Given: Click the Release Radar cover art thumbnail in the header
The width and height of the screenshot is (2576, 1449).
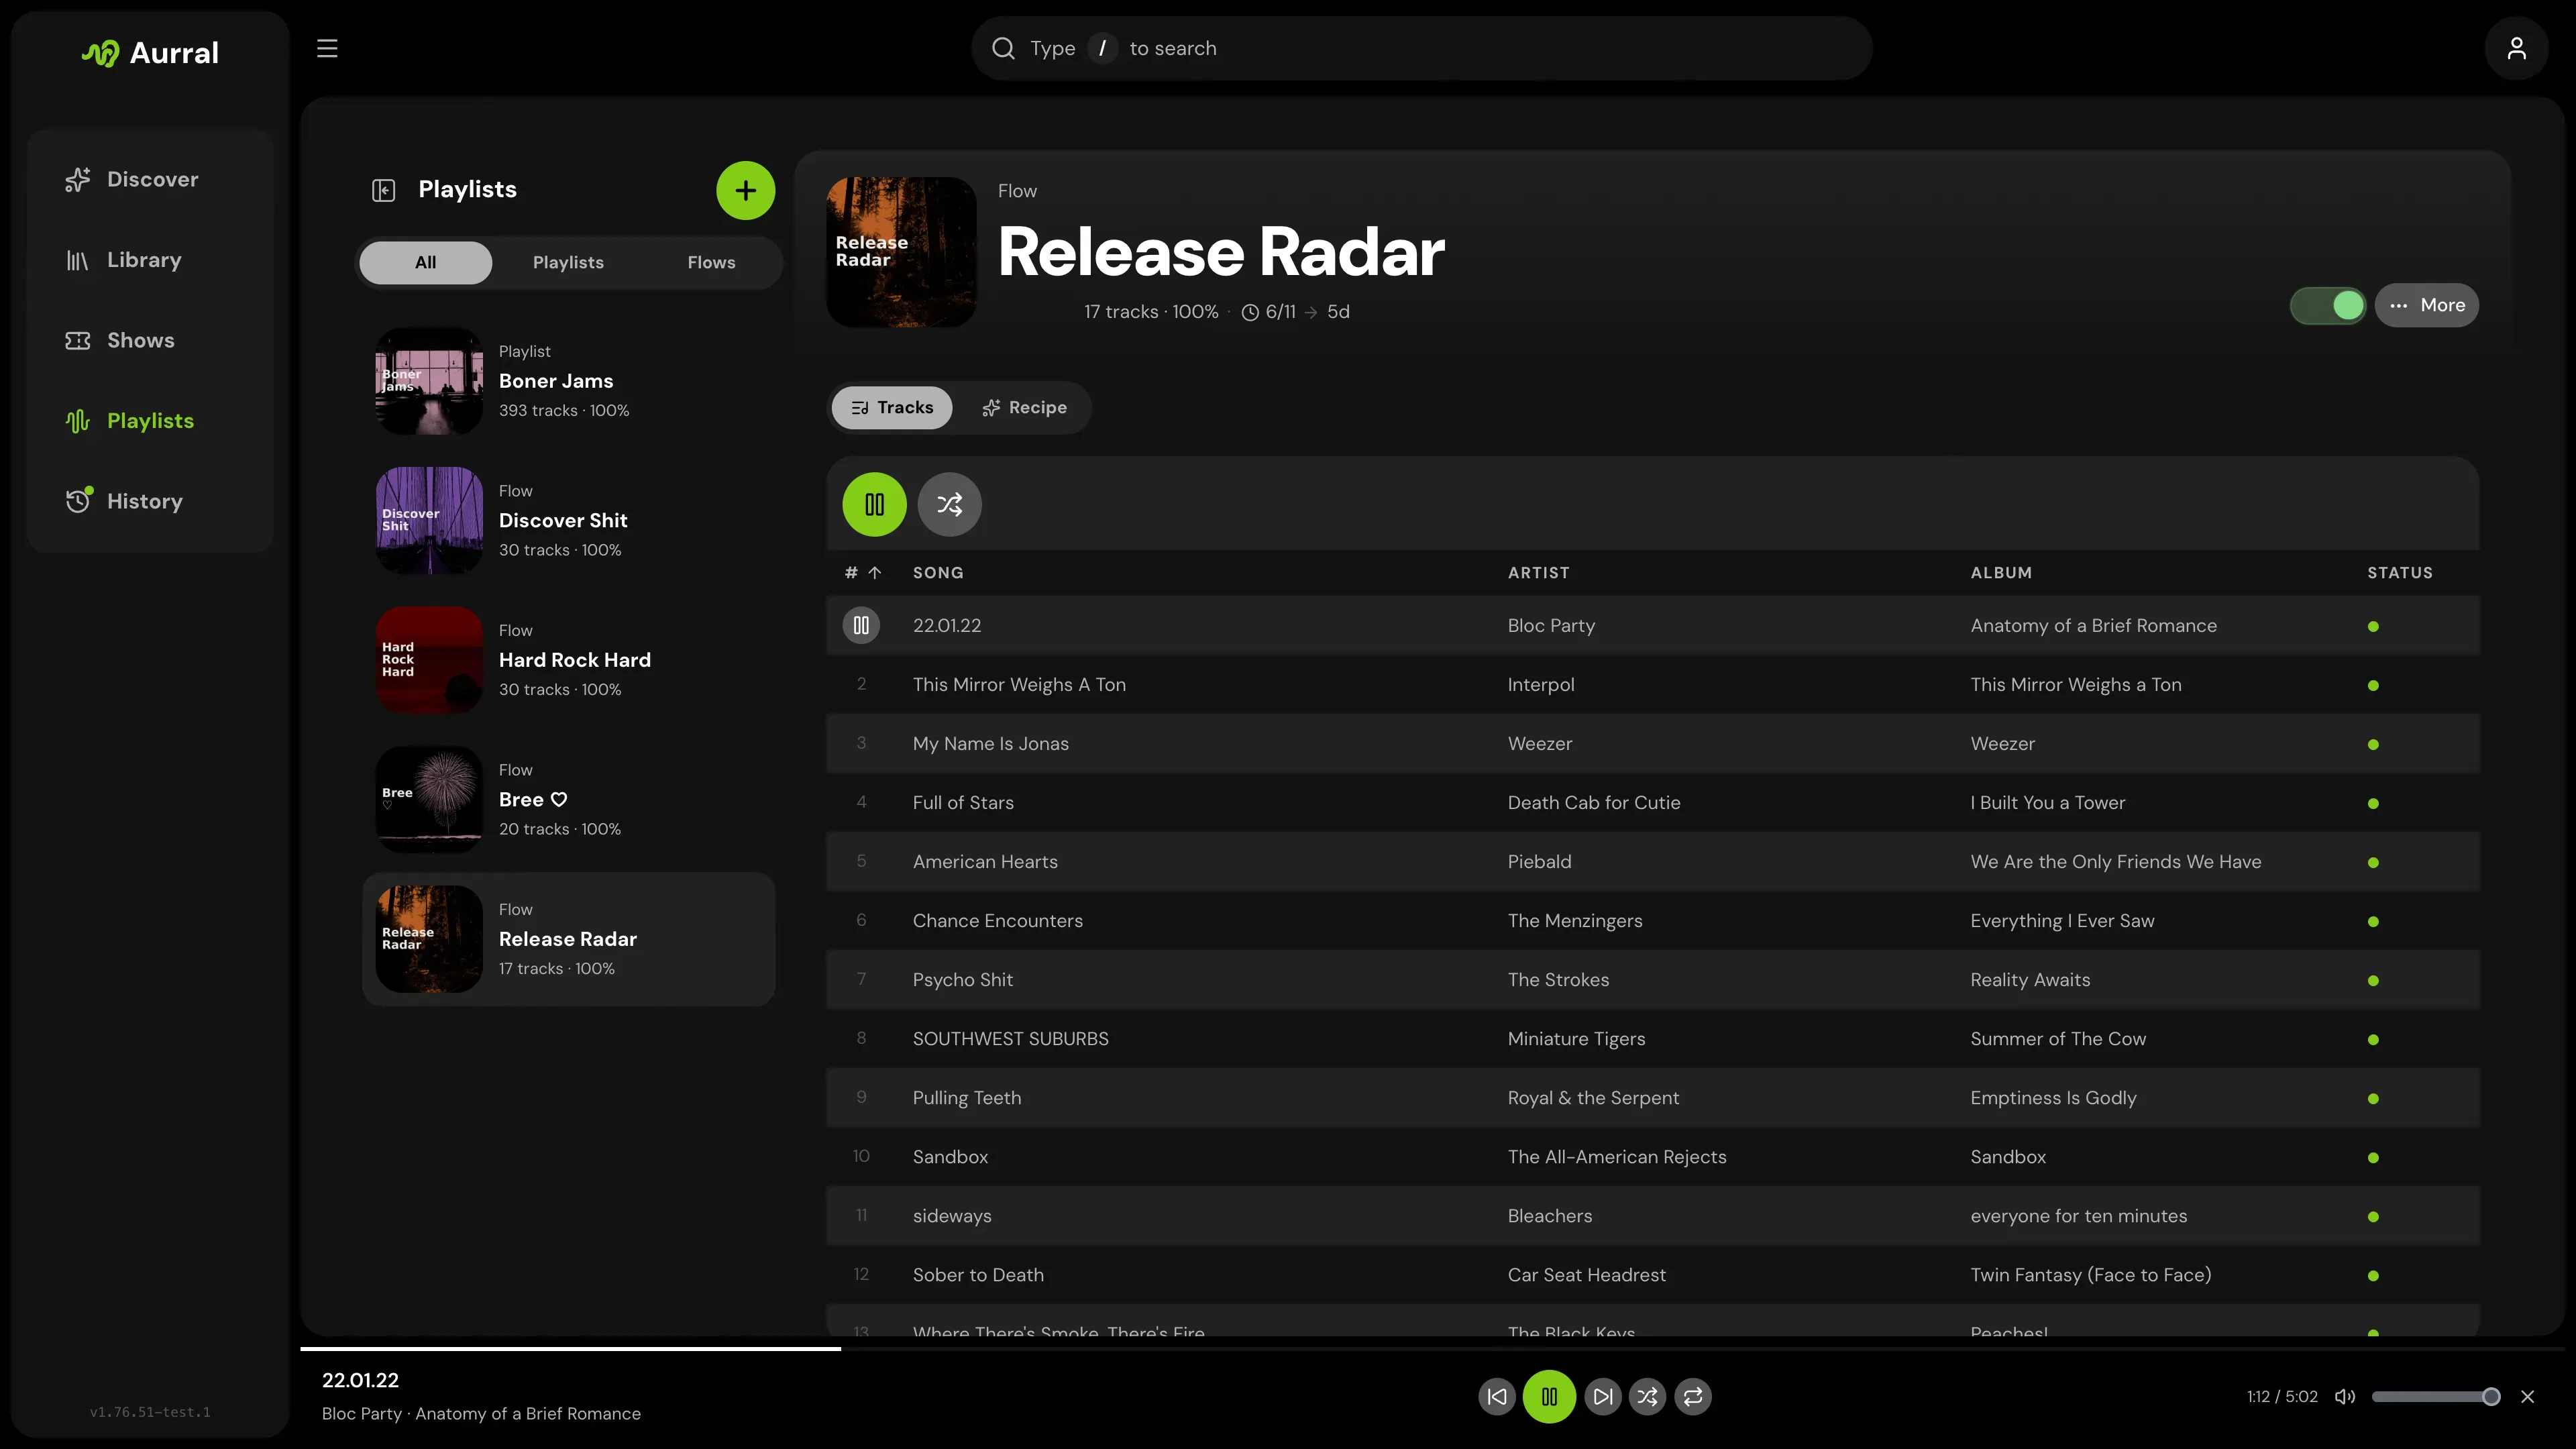Looking at the screenshot, I should (x=901, y=252).
